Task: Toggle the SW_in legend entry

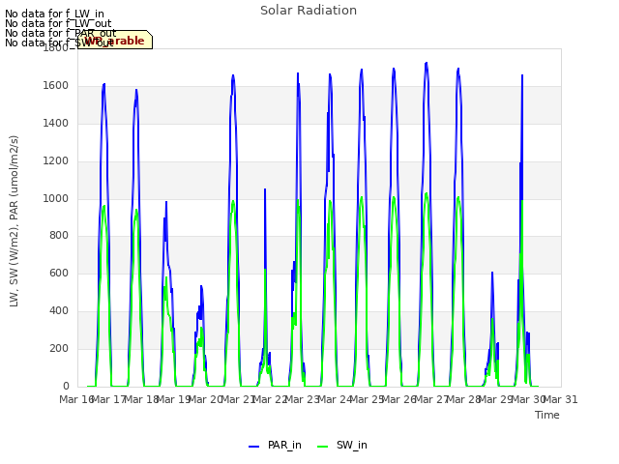Action: pos(341,445)
